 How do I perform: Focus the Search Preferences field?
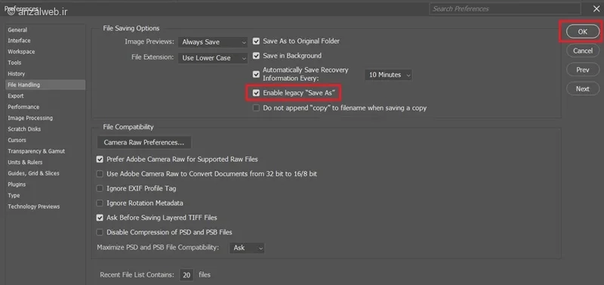click(505, 8)
